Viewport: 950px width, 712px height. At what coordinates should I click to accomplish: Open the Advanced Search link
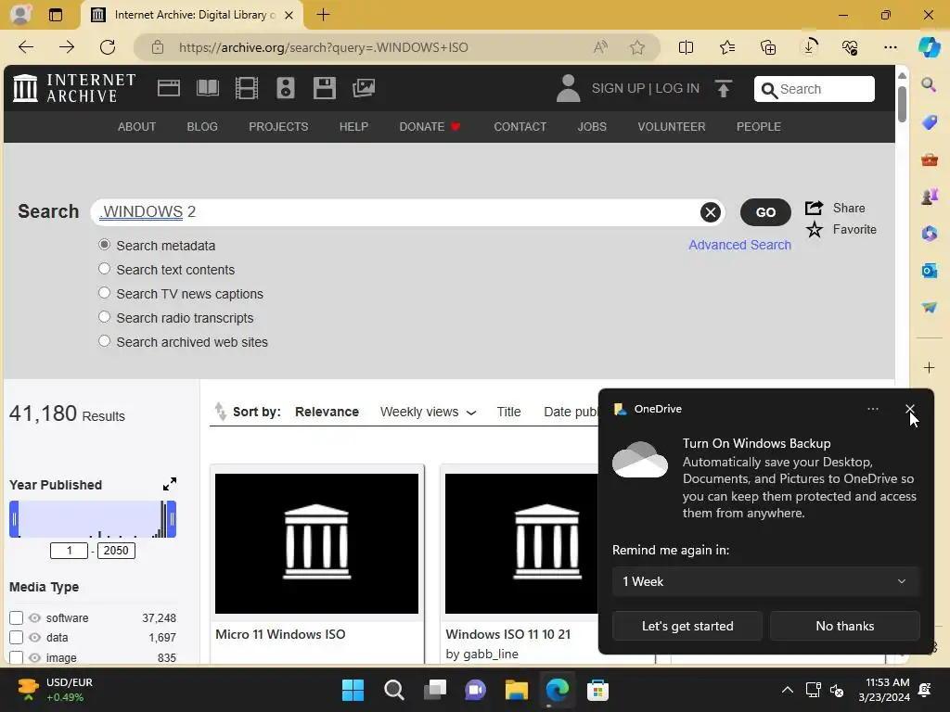coord(739,245)
